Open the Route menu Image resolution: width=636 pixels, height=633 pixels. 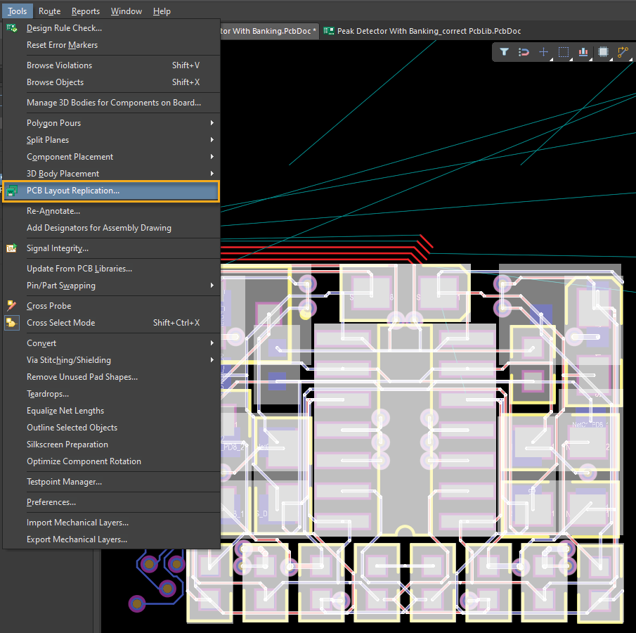click(x=49, y=11)
